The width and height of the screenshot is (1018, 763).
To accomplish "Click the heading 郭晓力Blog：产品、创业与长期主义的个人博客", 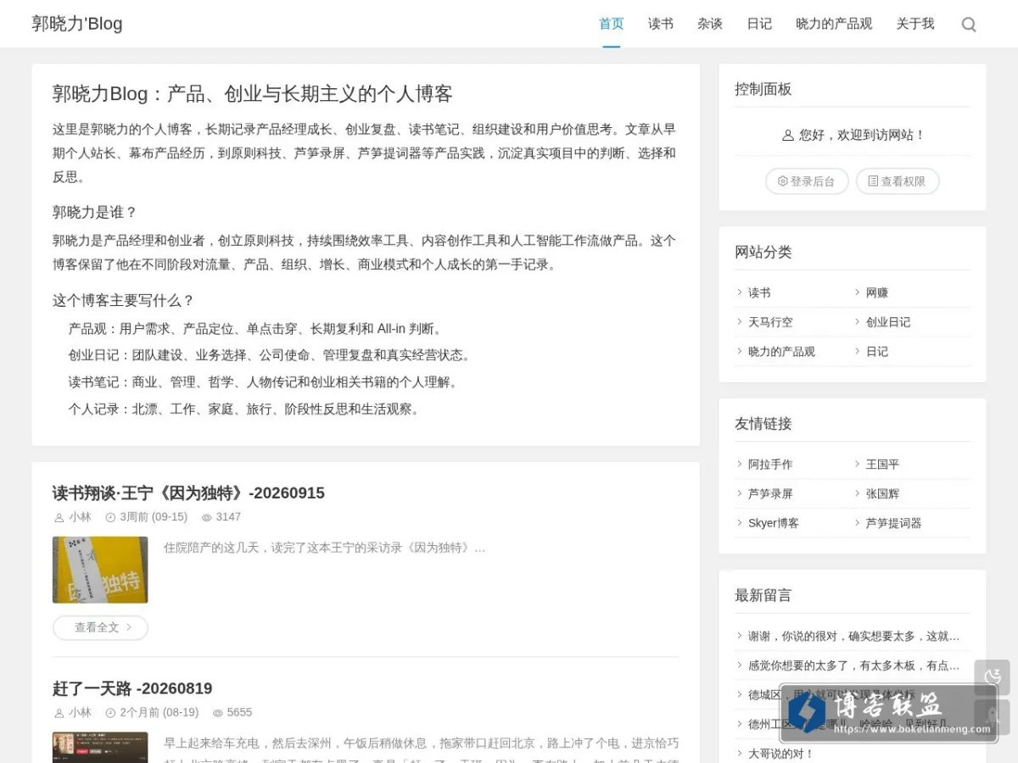I will [252, 93].
